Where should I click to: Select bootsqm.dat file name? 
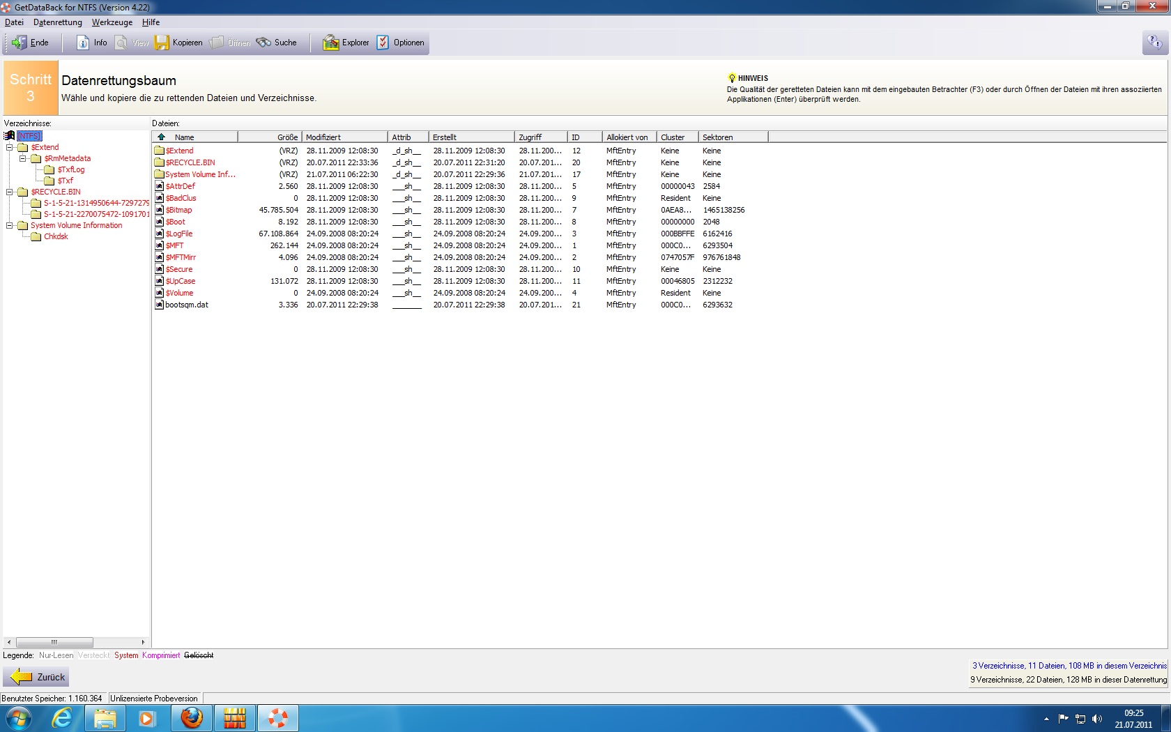187,305
